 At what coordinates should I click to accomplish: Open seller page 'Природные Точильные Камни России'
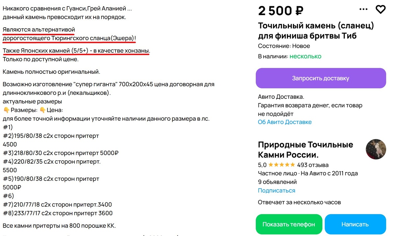305,149
